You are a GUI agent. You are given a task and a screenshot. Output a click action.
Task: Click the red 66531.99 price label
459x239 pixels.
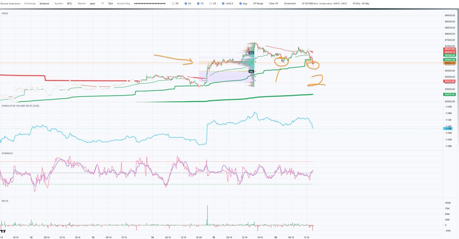[450, 49]
